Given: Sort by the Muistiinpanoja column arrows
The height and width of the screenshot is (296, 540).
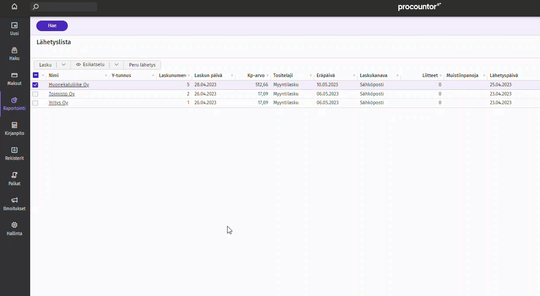Looking at the screenshot, I should [x=484, y=76].
